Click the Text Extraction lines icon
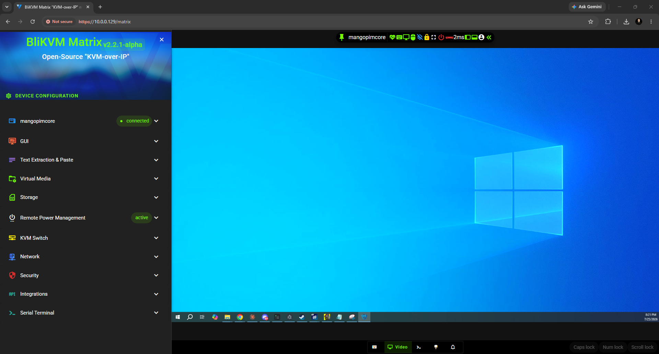The image size is (659, 354). point(12,160)
